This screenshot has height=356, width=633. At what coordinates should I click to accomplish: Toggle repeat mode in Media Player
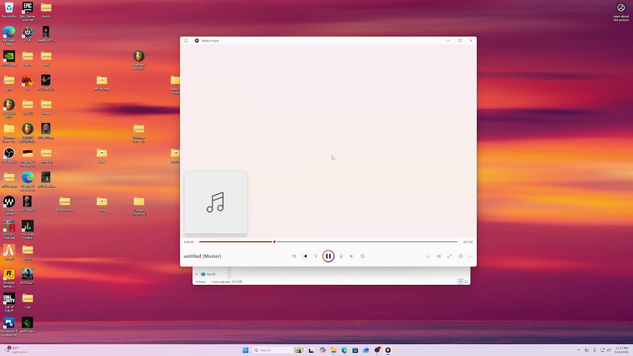(x=362, y=256)
